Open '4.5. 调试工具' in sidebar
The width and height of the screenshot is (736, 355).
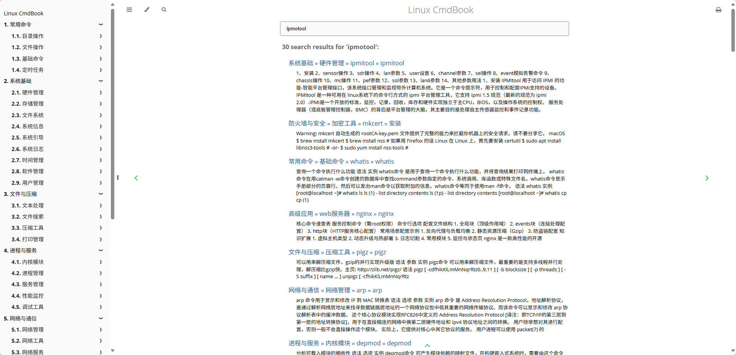[28, 307]
